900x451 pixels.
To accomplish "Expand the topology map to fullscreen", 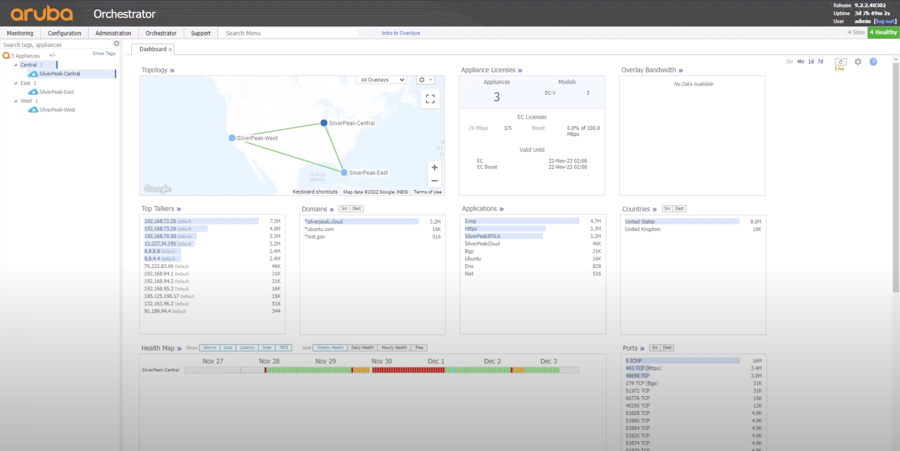I will (x=430, y=99).
